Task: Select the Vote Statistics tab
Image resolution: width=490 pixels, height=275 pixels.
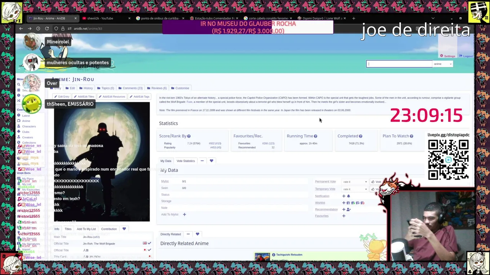Action: pos(186,161)
